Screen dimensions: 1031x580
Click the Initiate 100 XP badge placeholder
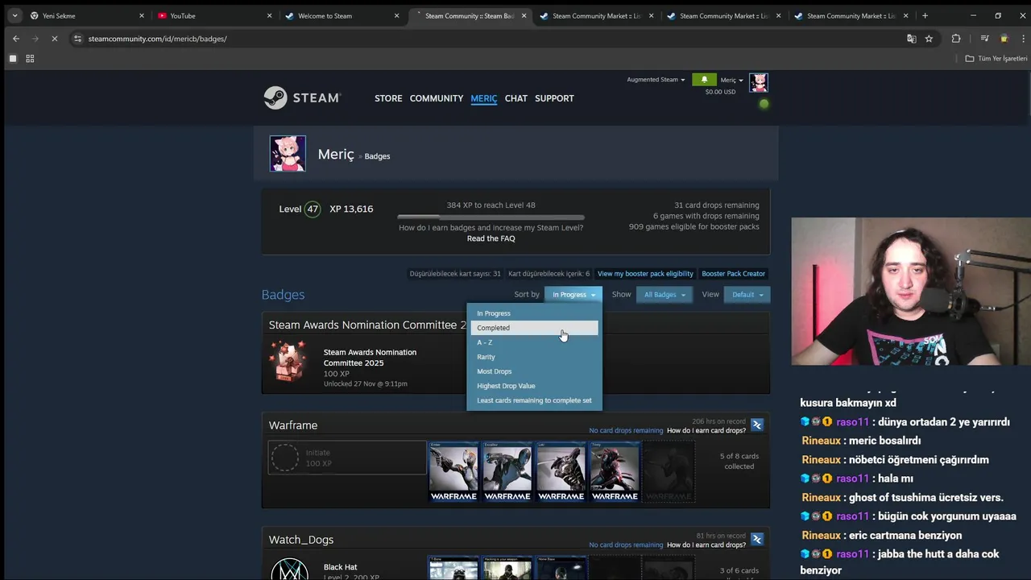pos(347,458)
